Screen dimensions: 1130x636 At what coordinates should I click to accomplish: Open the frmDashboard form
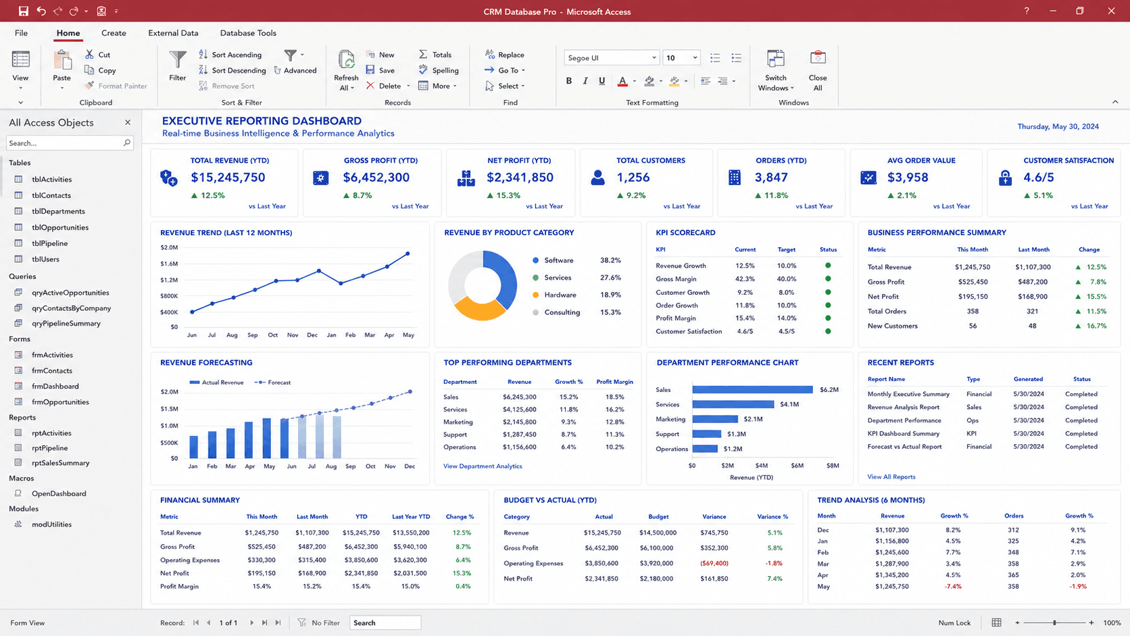(x=55, y=386)
